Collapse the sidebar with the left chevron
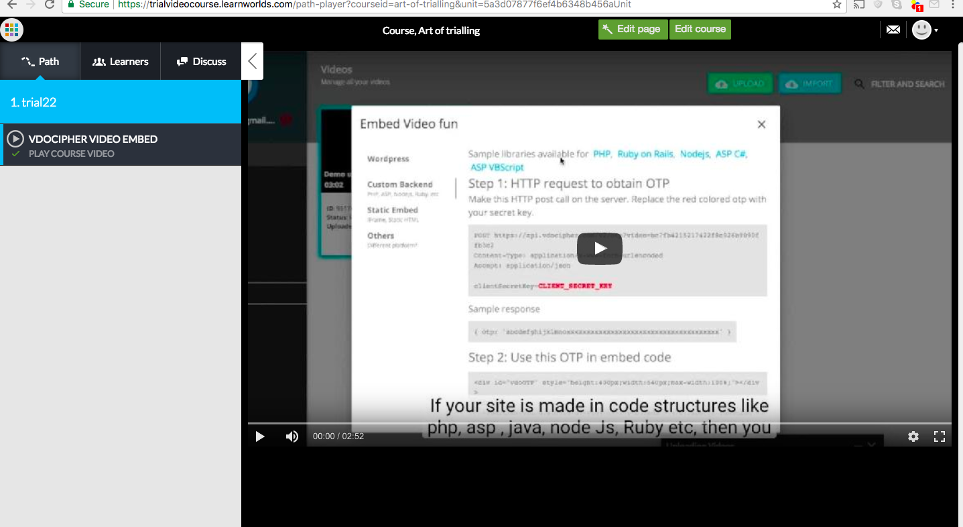The image size is (963, 527). [x=252, y=61]
